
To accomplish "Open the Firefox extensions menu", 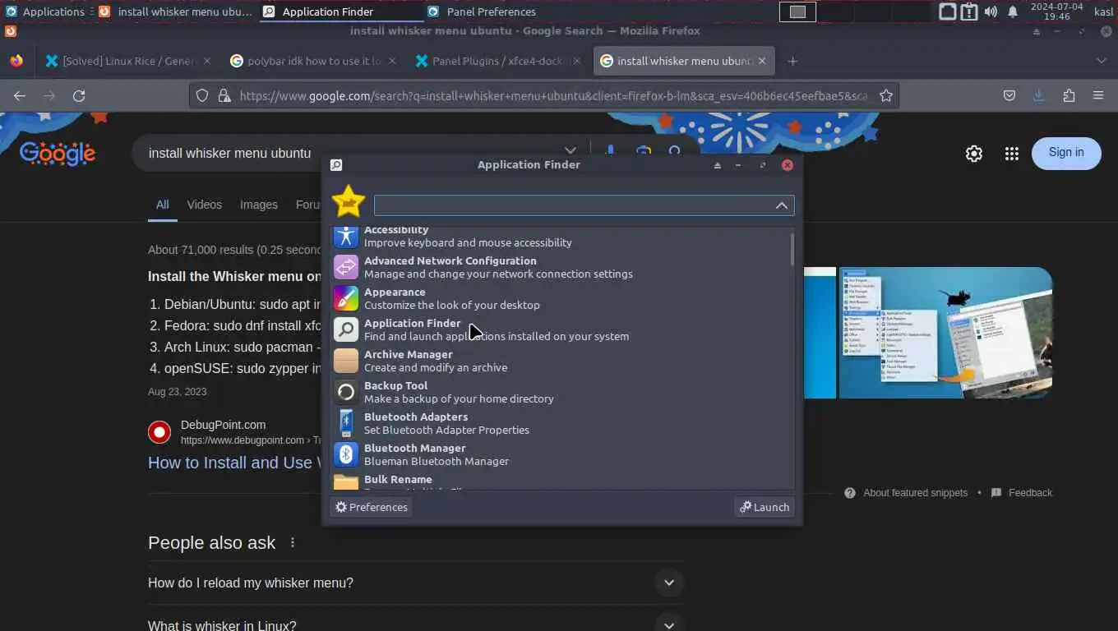I will 1069,96.
